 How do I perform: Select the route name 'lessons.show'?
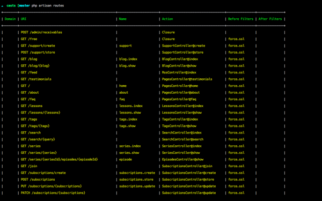pos(130,113)
